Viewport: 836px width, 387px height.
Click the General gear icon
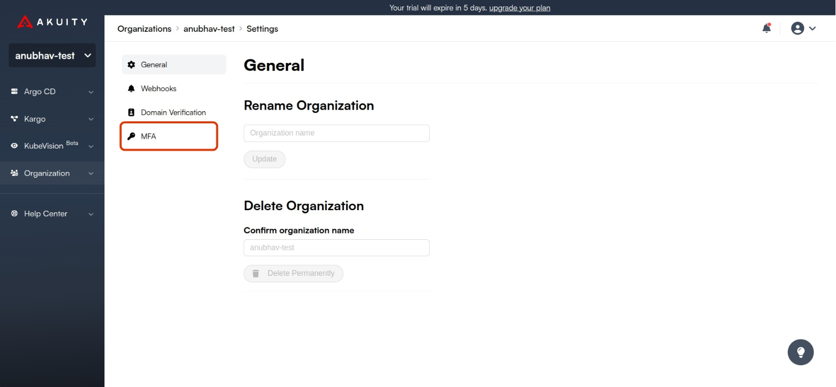click(x=131, y=65)
